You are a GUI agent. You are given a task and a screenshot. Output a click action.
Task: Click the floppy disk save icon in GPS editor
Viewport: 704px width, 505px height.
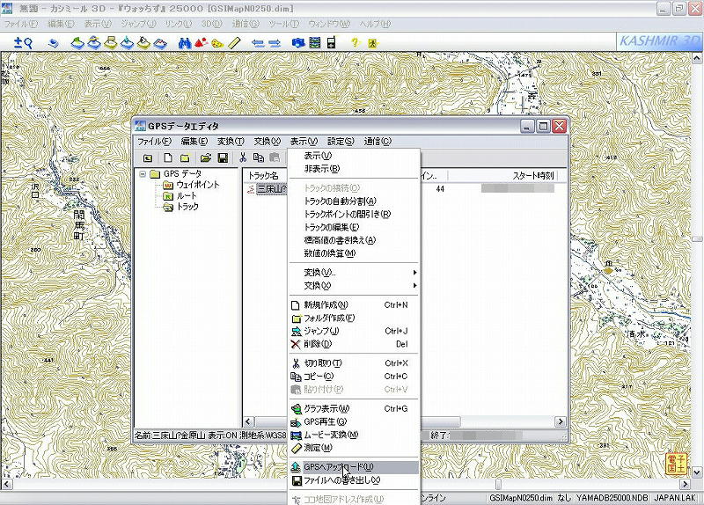[x=223, y=157]
